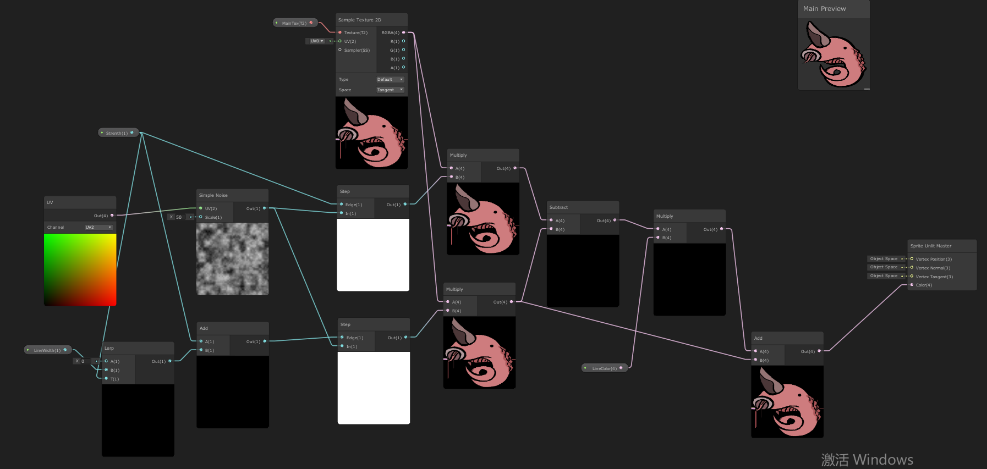Image resolution: width=987 pixels, height=469 pixels.
Task: Click the R(1) output port of Sample Texture 2D
Action: pyautogui.click(x=404, y=41)
